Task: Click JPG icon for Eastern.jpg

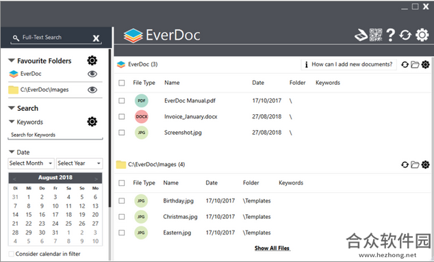Action: pyautogui.click(x=141, y=233)
